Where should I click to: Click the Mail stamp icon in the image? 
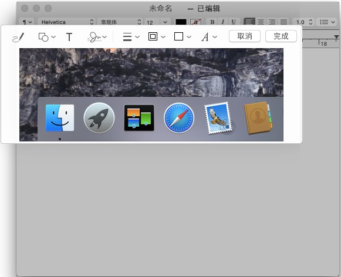pyautogui.click(x=219, y=118)
